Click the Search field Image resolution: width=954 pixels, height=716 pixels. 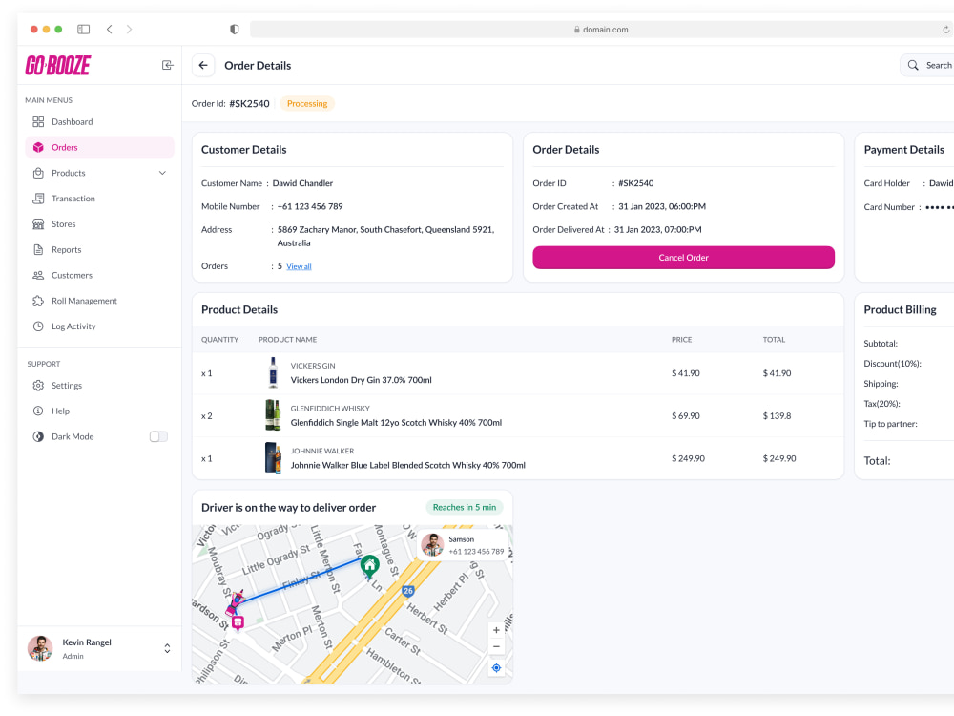coord(927,65)
